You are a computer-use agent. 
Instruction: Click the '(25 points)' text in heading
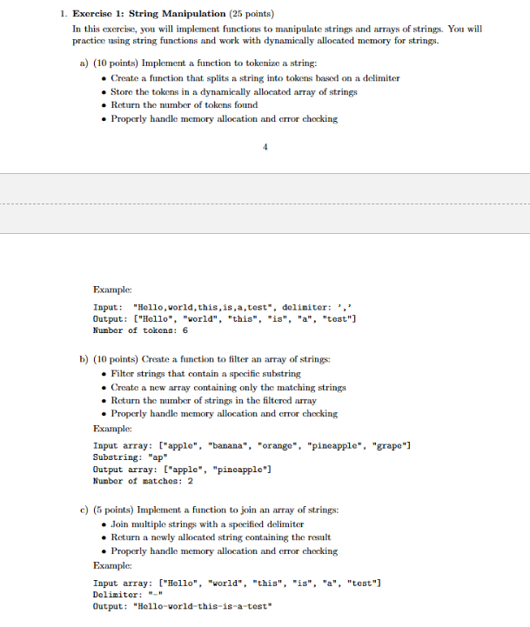tap(252, 14)
